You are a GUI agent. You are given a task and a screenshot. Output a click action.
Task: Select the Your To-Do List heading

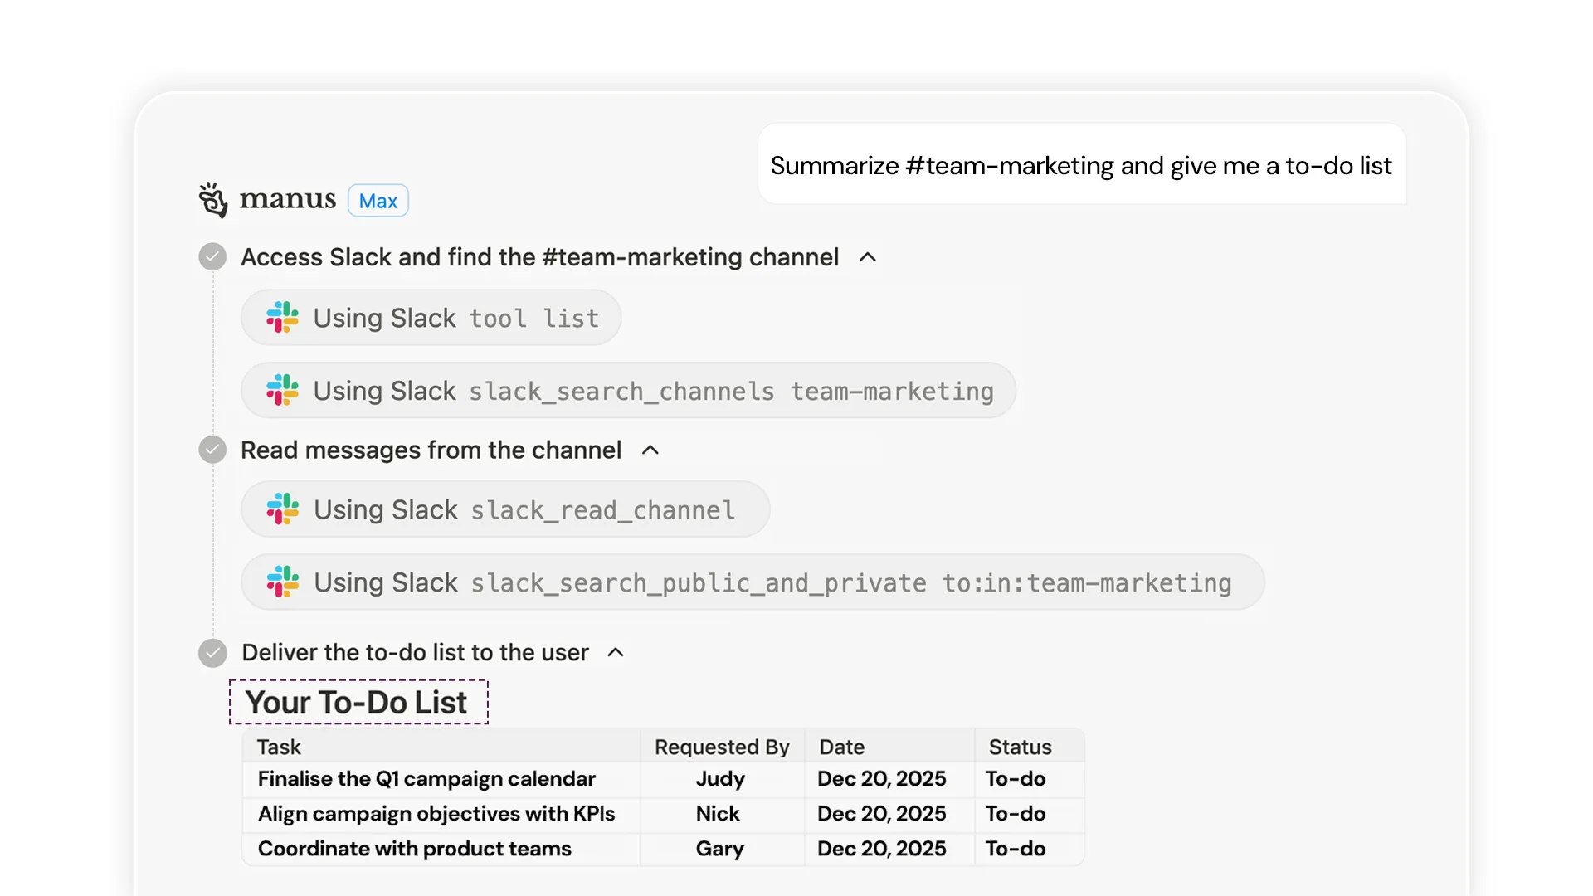tap(358, 703)
